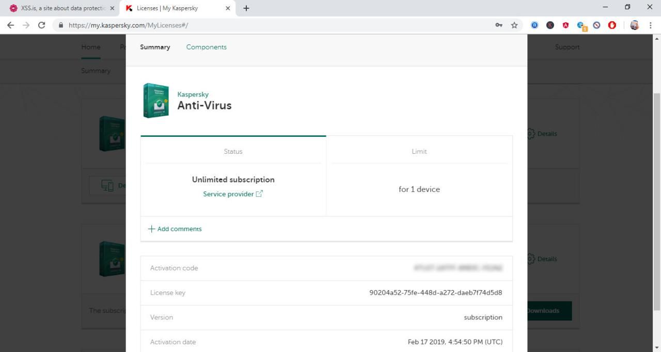Click the 'Anti-Virus' product title
Viewport: 661px width, 352px height.
[x=204, y=105]
